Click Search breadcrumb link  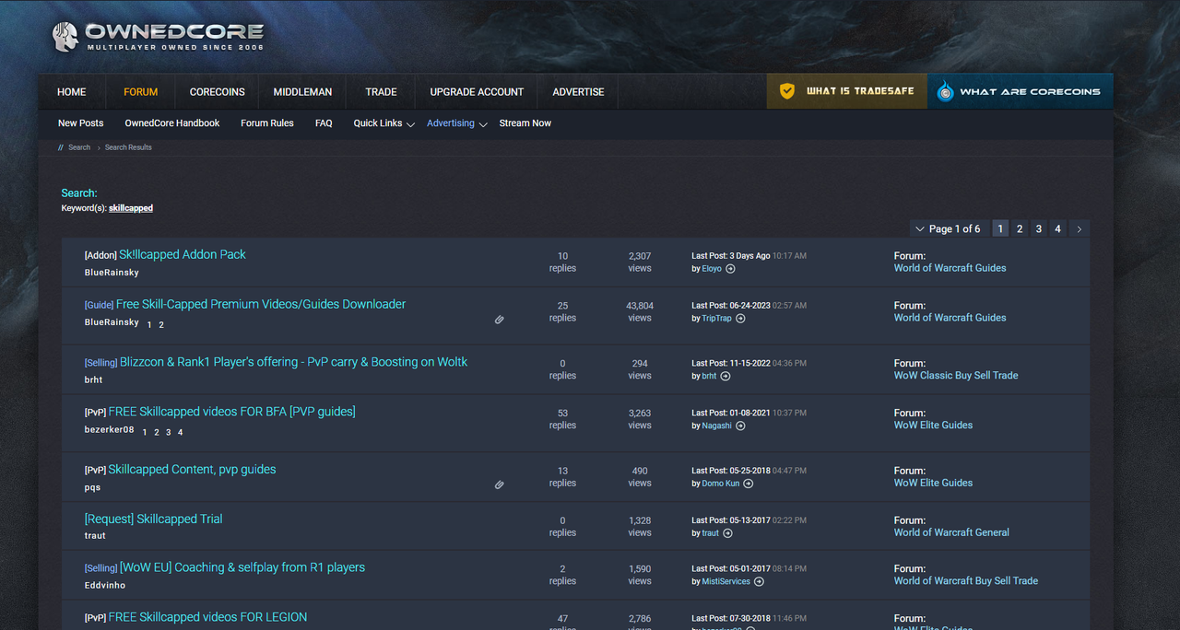tap(79, 147)
